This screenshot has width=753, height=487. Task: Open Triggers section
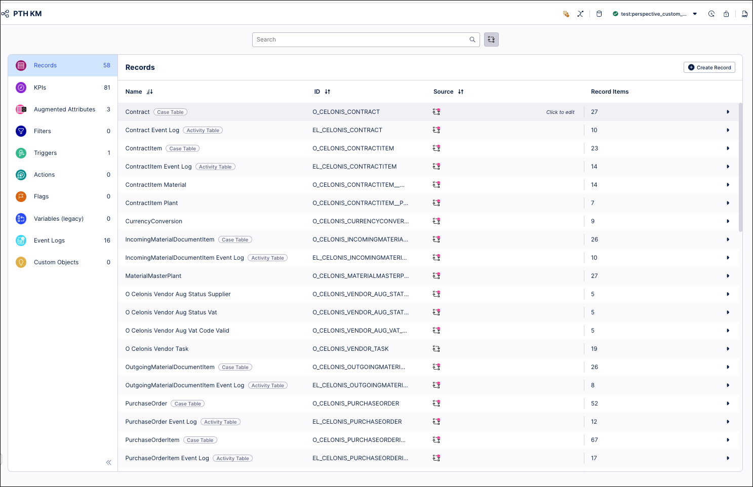pyautogui.click(x=63, y=153)
